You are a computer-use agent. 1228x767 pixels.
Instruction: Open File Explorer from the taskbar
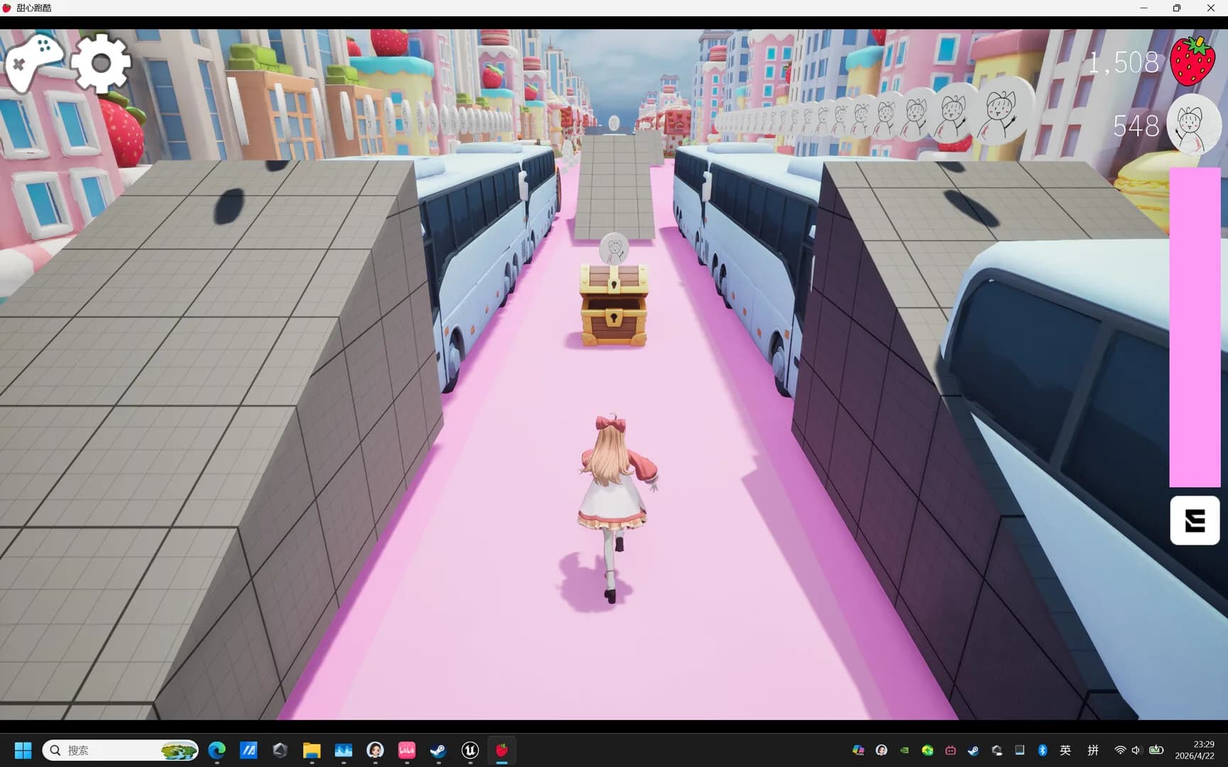click(x=311, y=750)
